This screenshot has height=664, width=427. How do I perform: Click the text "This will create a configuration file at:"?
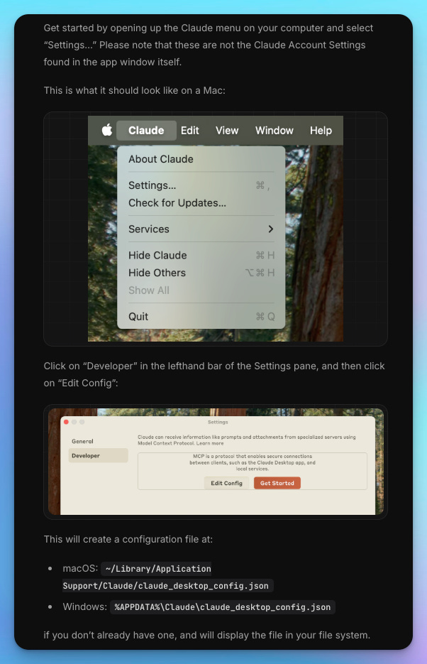click(x=128, y=540)
